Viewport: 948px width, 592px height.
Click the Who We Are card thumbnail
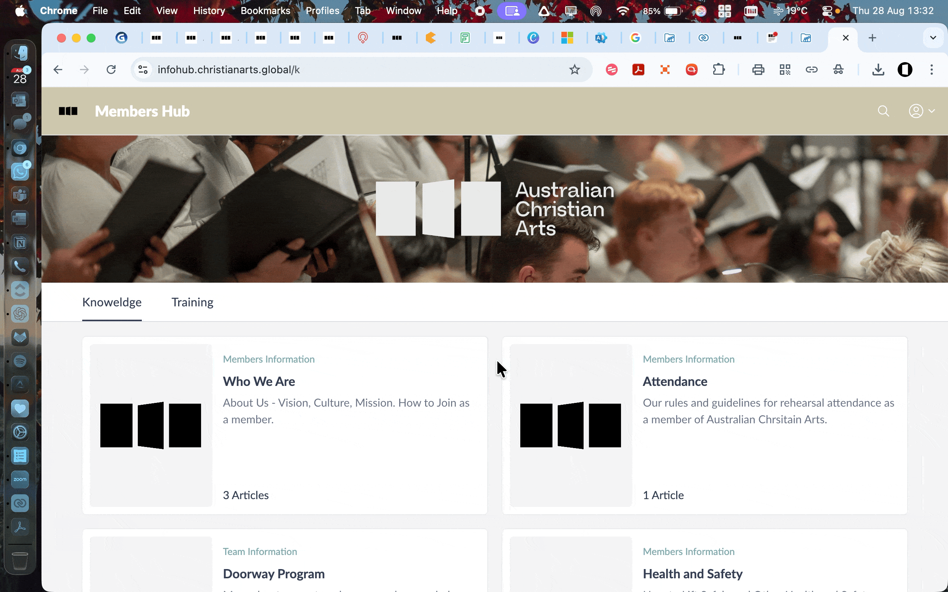151,425
